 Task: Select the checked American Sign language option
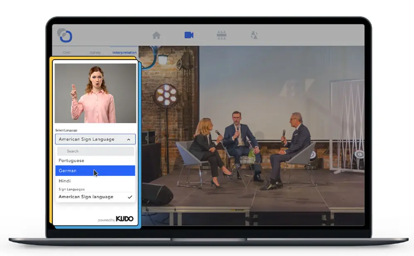[x=96, y=197]
